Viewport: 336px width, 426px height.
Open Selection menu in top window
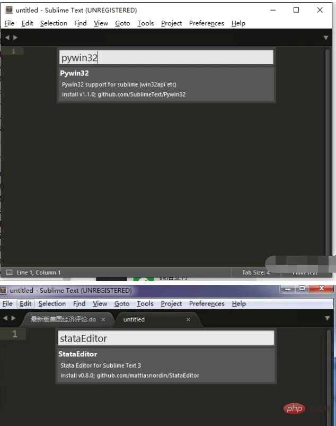[54, 23]
